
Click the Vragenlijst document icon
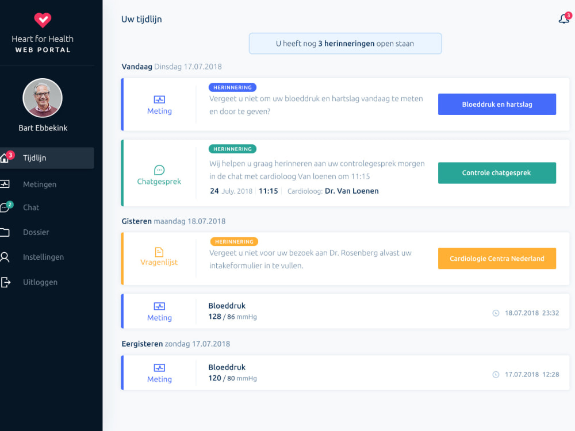(159, 252)
